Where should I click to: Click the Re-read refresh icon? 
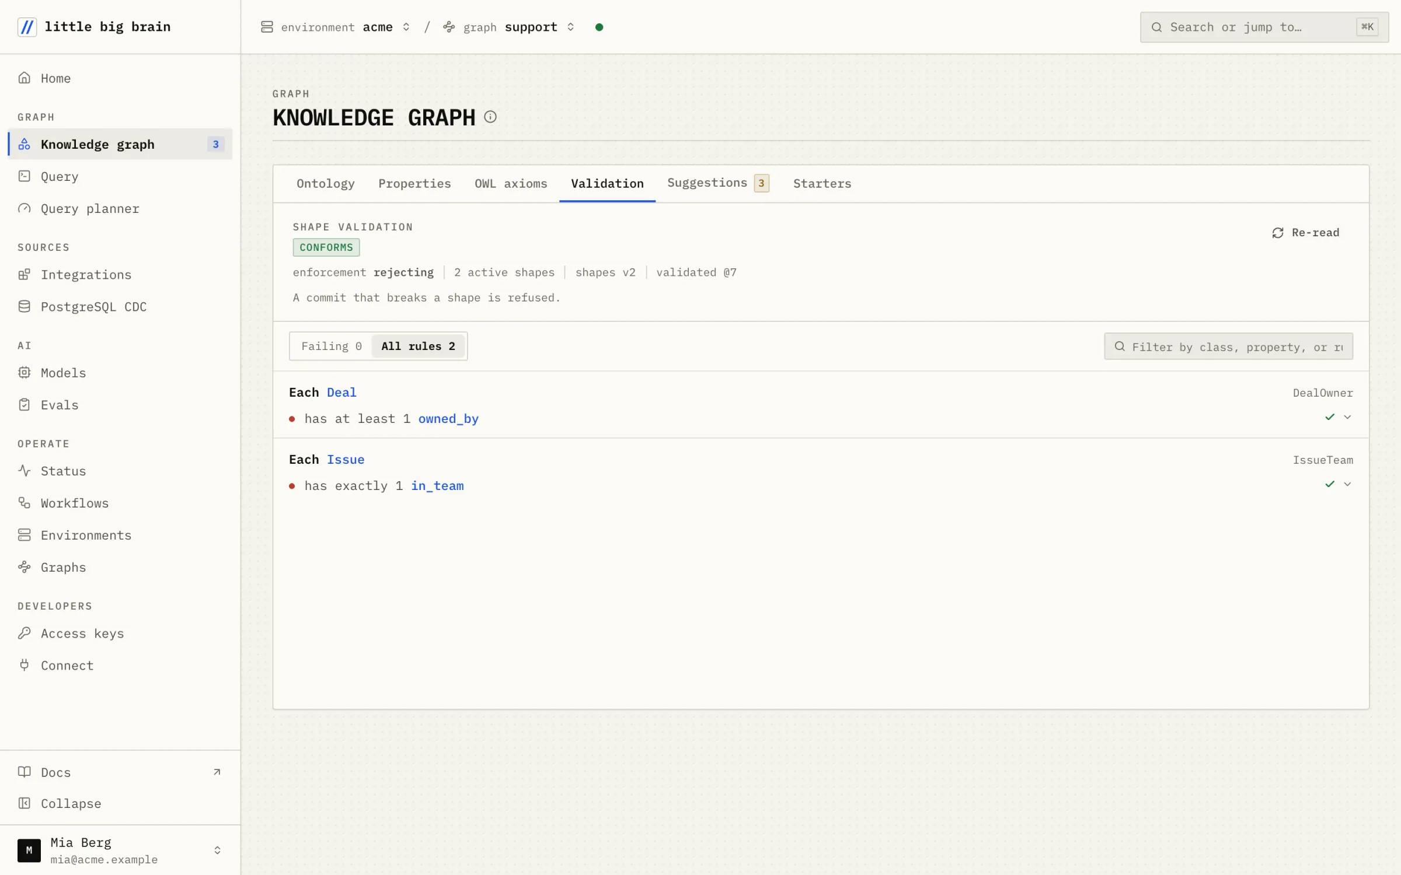pos(1278,233)
